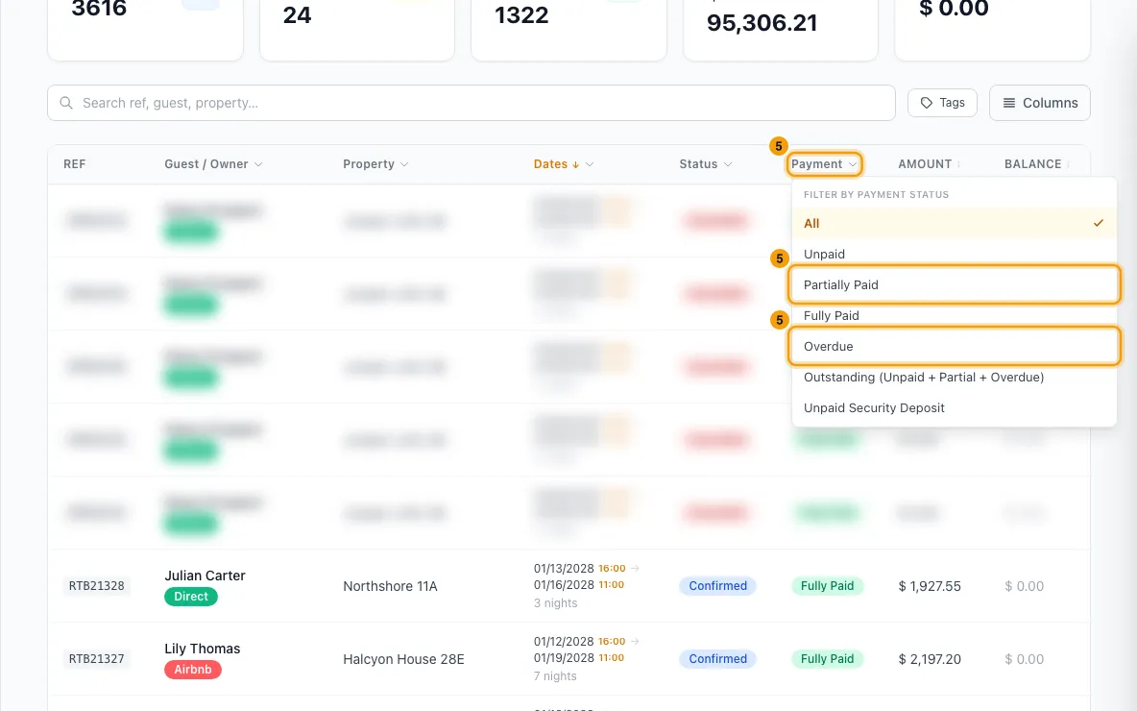Click amount $ 2,197.20
Viewport: 1137px width, 711px height.
click(x=930, y=659)
